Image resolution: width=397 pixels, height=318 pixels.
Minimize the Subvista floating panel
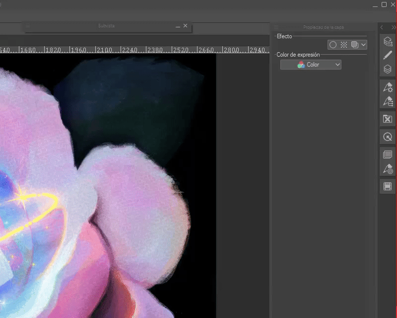click(178, 26)
